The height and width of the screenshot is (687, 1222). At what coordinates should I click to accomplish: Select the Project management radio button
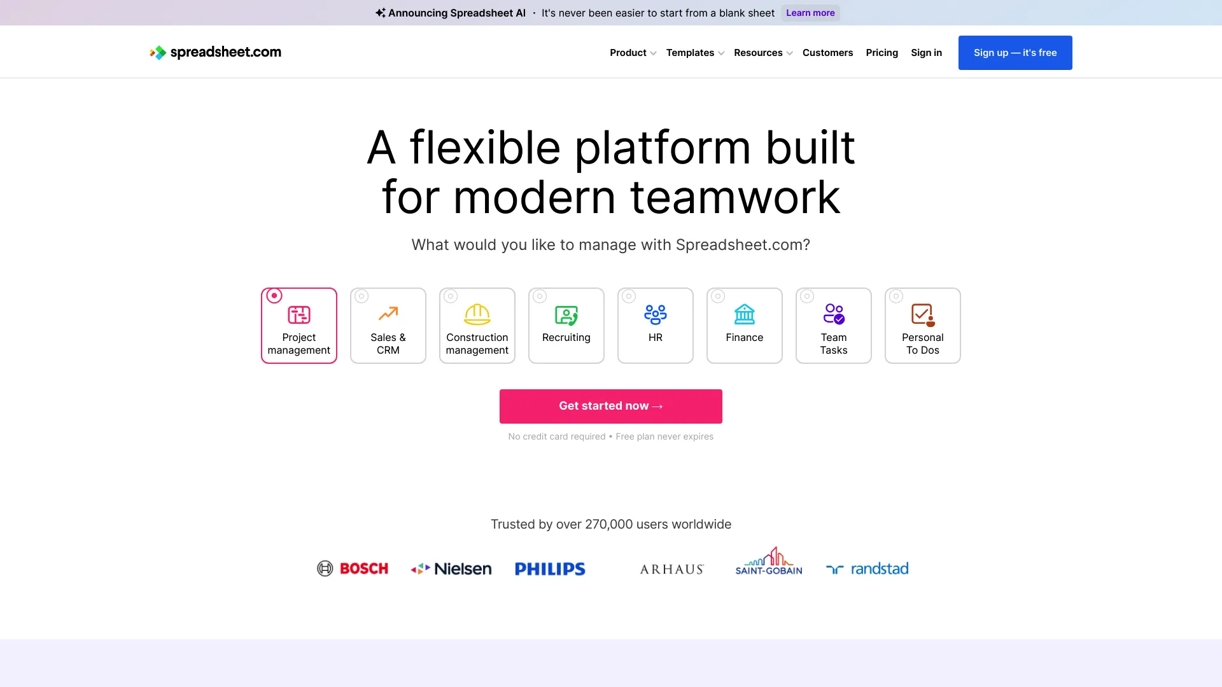coord(274,296)
